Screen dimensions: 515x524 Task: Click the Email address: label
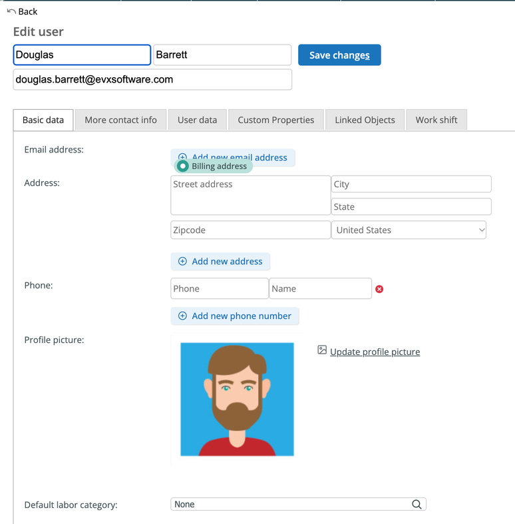click(x=54, y=149)
